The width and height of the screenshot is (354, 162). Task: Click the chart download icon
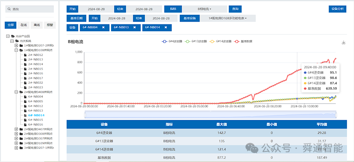coord(344,42)
